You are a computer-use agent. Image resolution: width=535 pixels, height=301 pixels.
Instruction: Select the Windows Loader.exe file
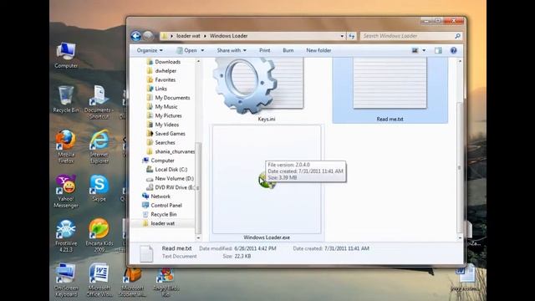(267, 182)
